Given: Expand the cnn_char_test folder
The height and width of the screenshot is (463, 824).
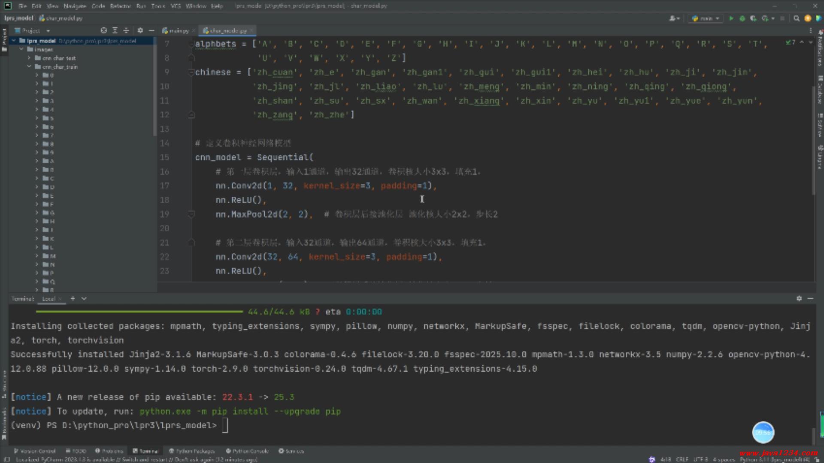Looking at the screenshot, I should pos(29,58).
